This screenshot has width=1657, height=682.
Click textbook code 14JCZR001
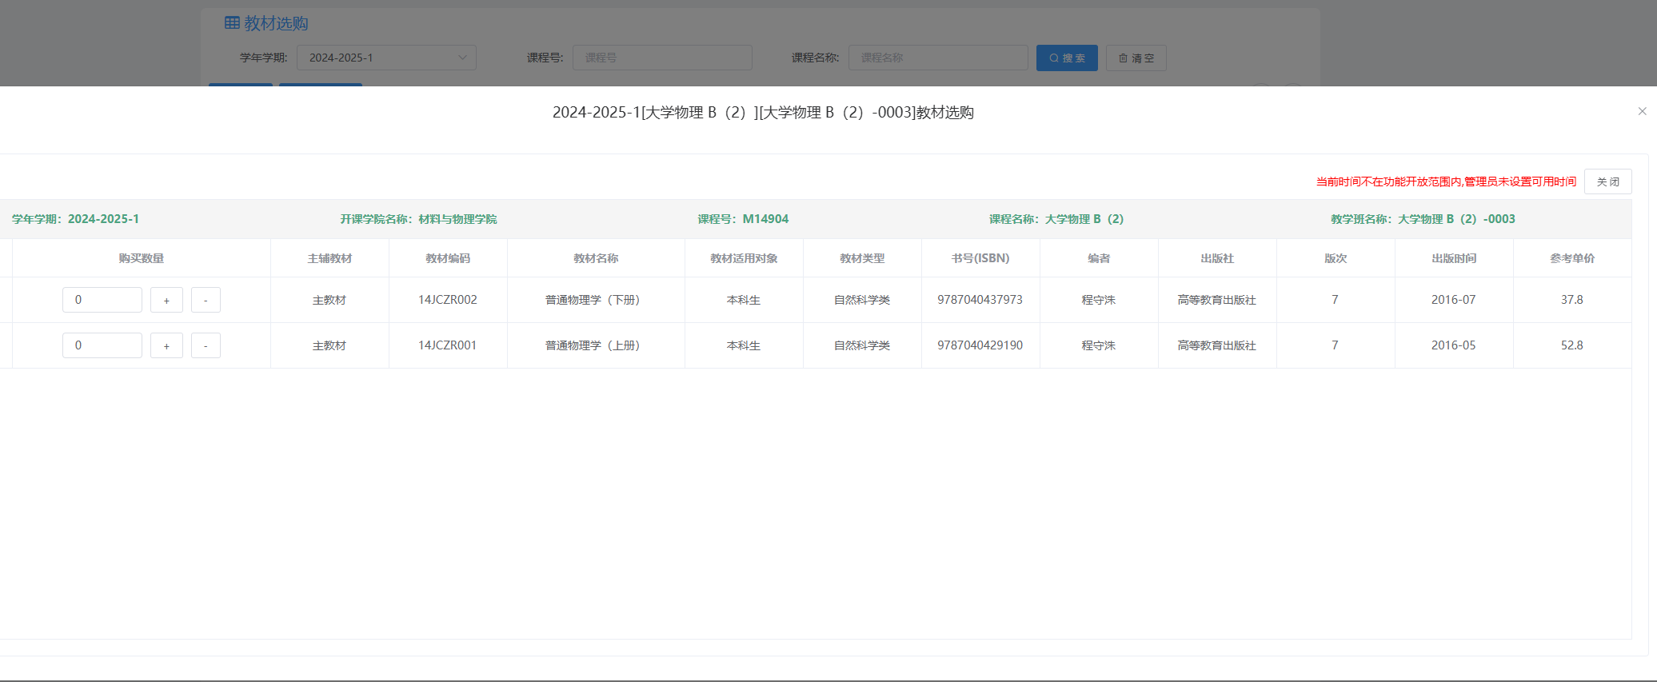coord(448,345)
